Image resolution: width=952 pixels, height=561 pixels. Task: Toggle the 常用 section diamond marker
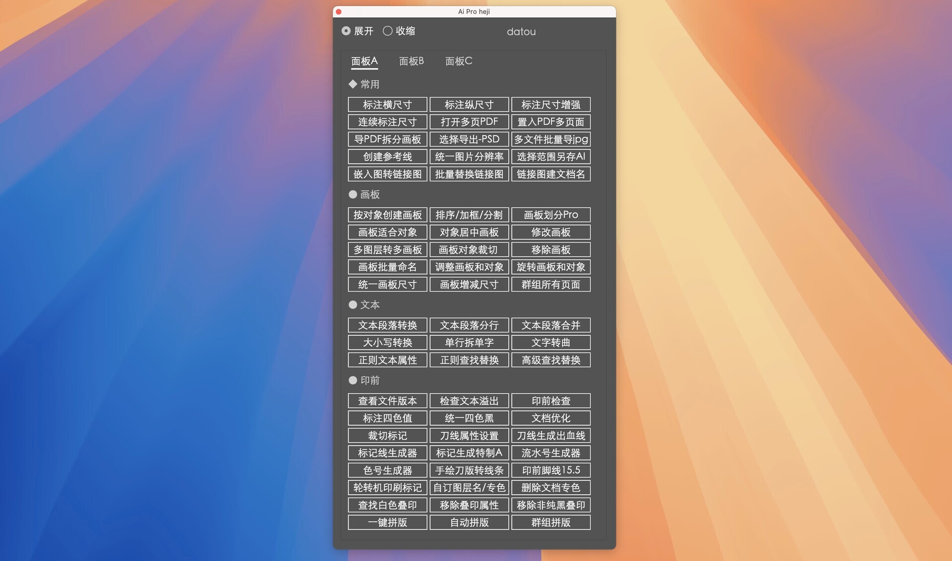[353, 84]
